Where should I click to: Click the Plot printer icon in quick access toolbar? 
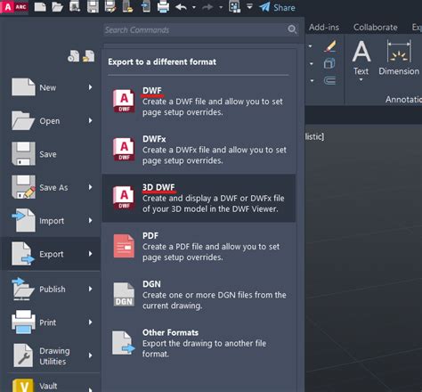tap(163, 7)
